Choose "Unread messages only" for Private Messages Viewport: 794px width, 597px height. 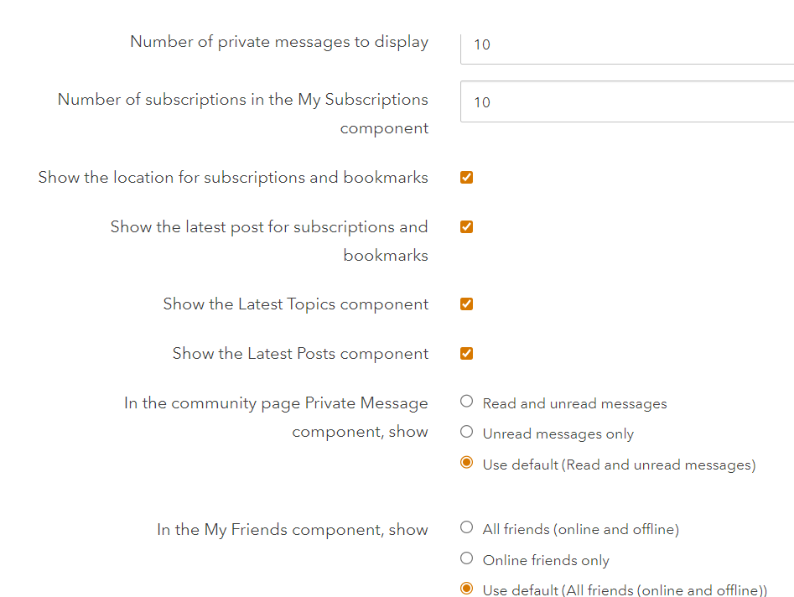pyautogui.click(x=466, y=431)
